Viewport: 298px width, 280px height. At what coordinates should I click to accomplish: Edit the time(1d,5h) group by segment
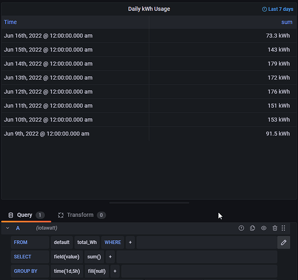67,271
